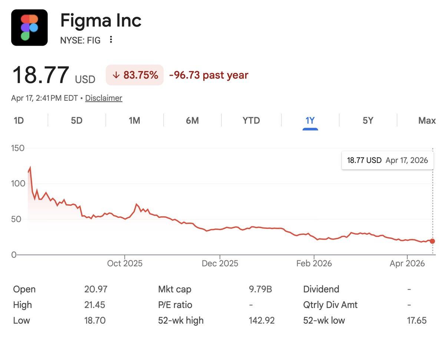Click the Figma Inc company title

[x=101, y=20]
